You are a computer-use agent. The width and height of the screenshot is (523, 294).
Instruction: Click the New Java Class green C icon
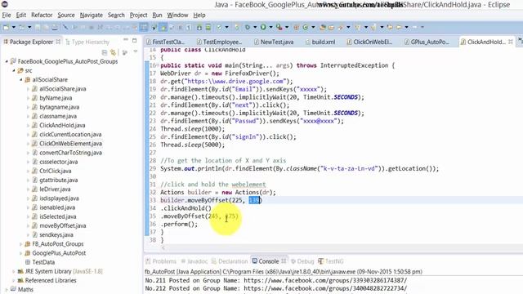tap(305, 27)
